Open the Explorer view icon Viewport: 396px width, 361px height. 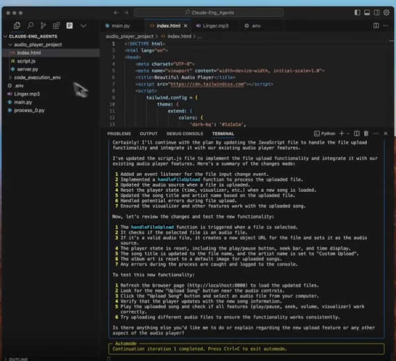click(x=17, y=26)
